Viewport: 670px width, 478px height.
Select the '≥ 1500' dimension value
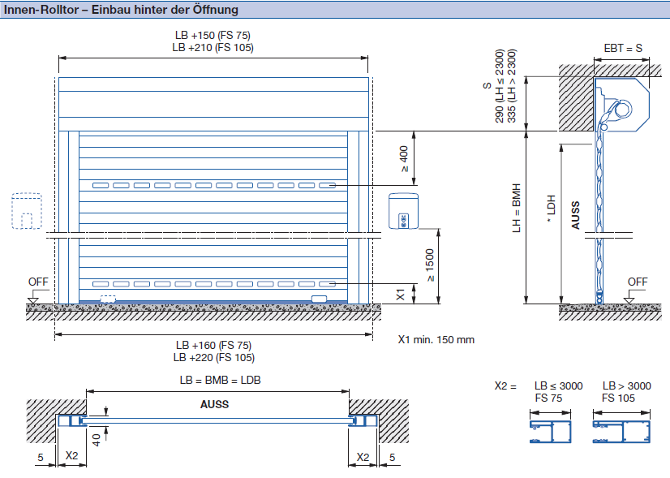tap(430, 265)
